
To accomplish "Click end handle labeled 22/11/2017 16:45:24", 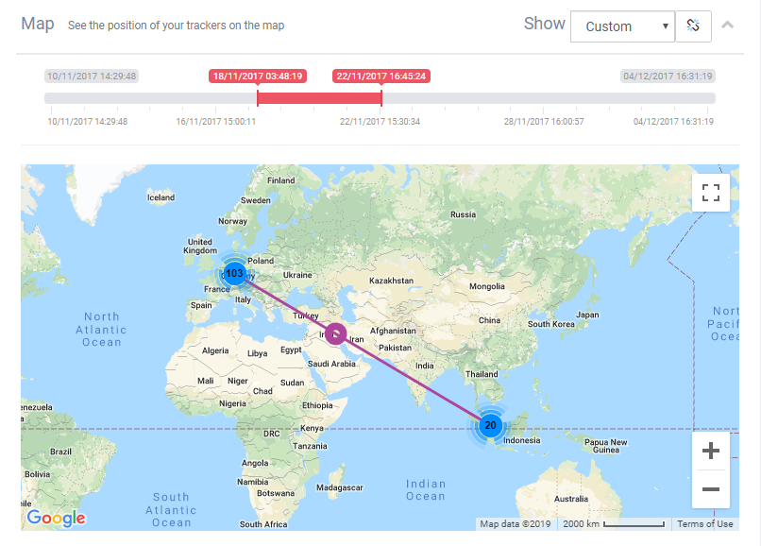I will coord(381,77).
